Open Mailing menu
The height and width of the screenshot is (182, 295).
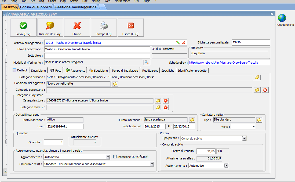click(x=96, y=1)
